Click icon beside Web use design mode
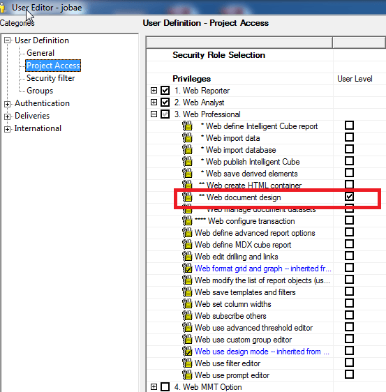 (x=187, y=352)
